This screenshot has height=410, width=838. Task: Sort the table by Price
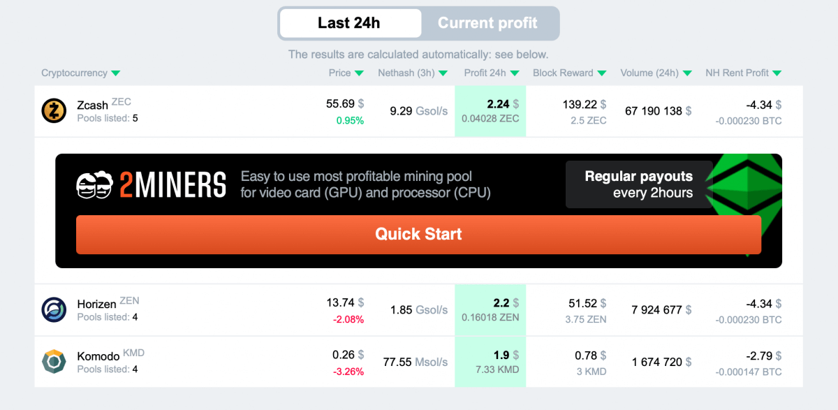pyautogui.click(x=346, y=73)
